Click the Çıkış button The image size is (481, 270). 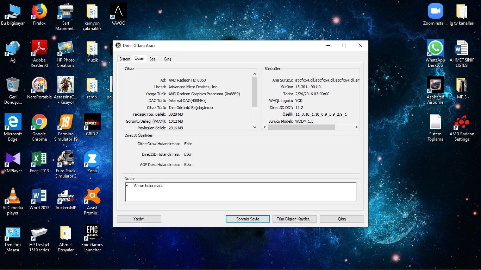click(342, 219)
